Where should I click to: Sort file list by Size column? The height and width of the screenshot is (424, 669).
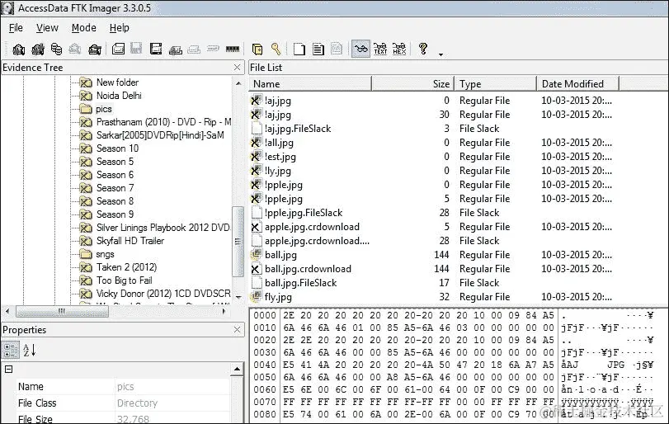pos(412,84)
